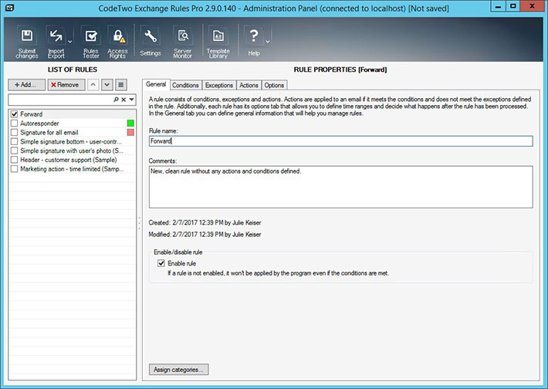Open the rule list menu icon
The image size is (548, 389).
[x=121, y=85]
